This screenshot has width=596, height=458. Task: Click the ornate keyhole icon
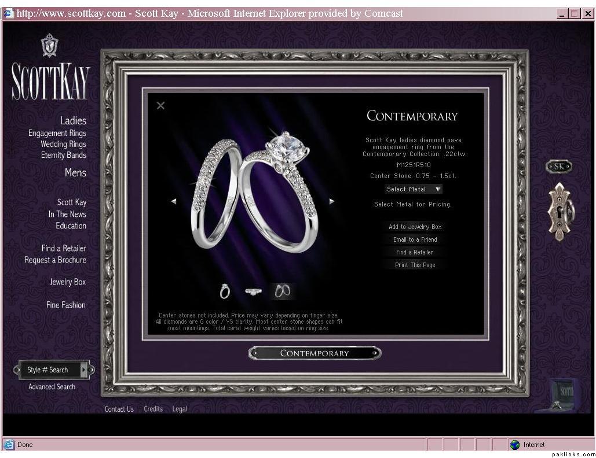pyautogui.click(x=560, y=212)
